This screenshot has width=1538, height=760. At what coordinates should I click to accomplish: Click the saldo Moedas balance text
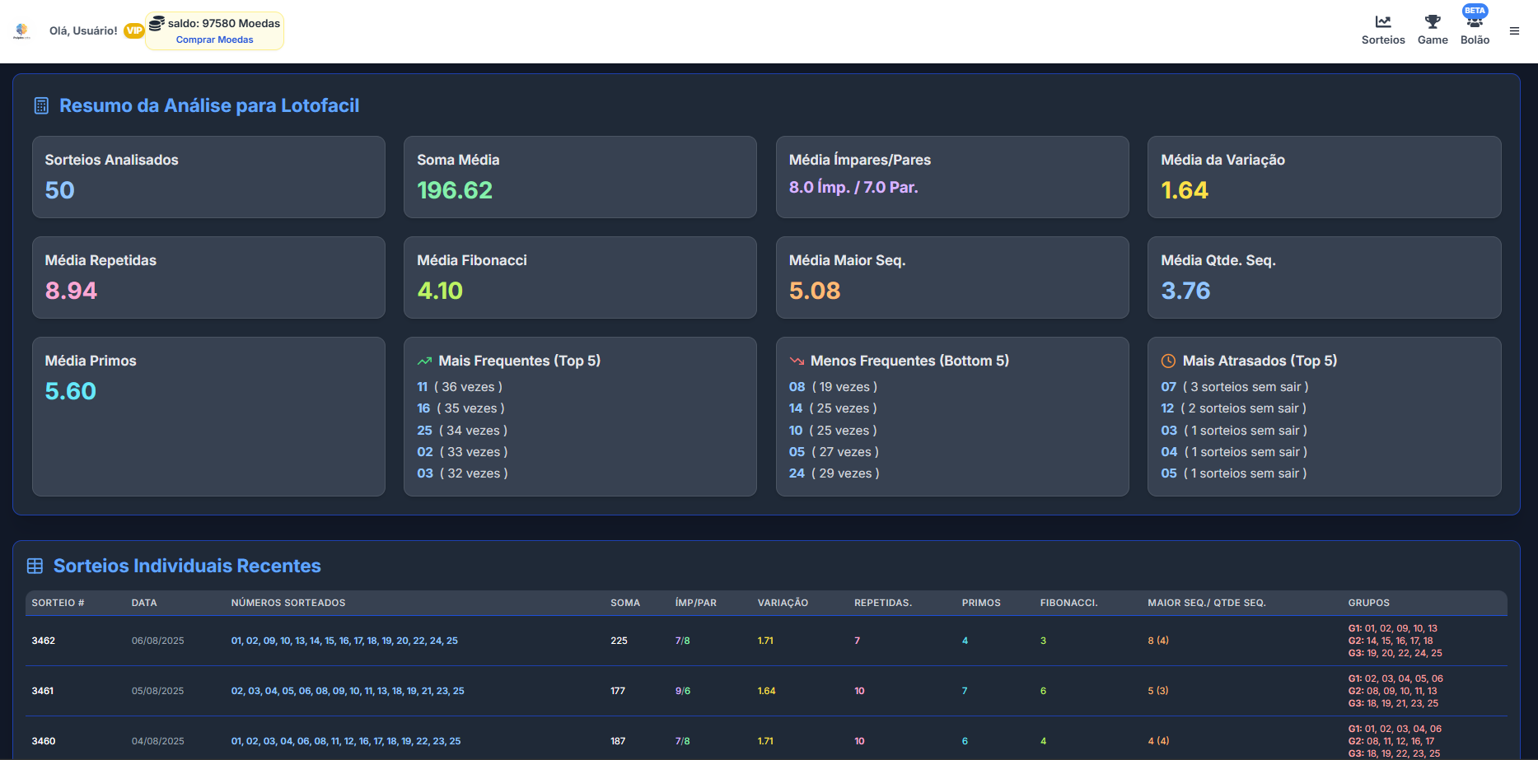pyautogui.click(x=224, y=24)
